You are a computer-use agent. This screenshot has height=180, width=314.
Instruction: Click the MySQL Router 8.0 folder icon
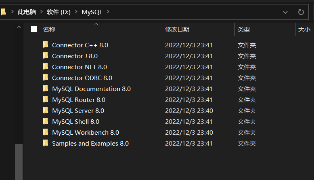(46, 100)
